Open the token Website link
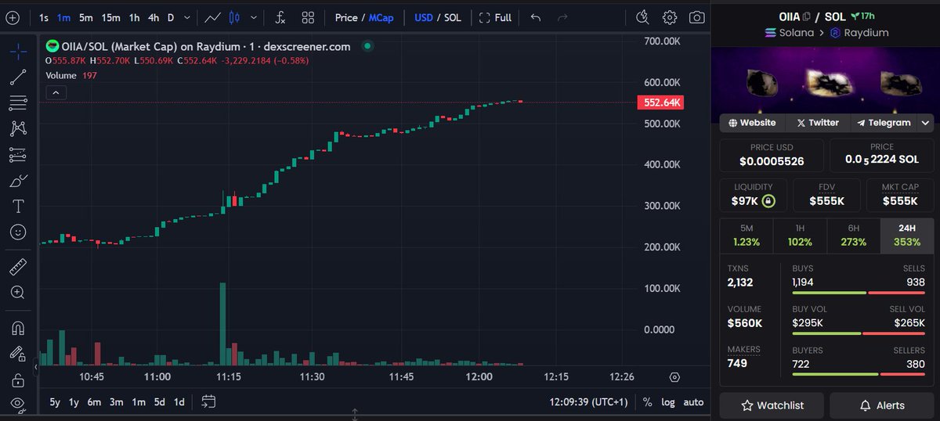Viewport: 940px width, 421px height. [x=752, y=123]
